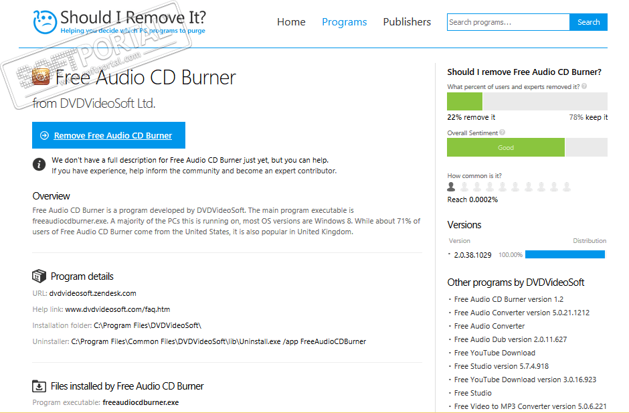Go to the Programs menu item
Image resolution: width=629 pixels, height=413 pixels.
344,22
